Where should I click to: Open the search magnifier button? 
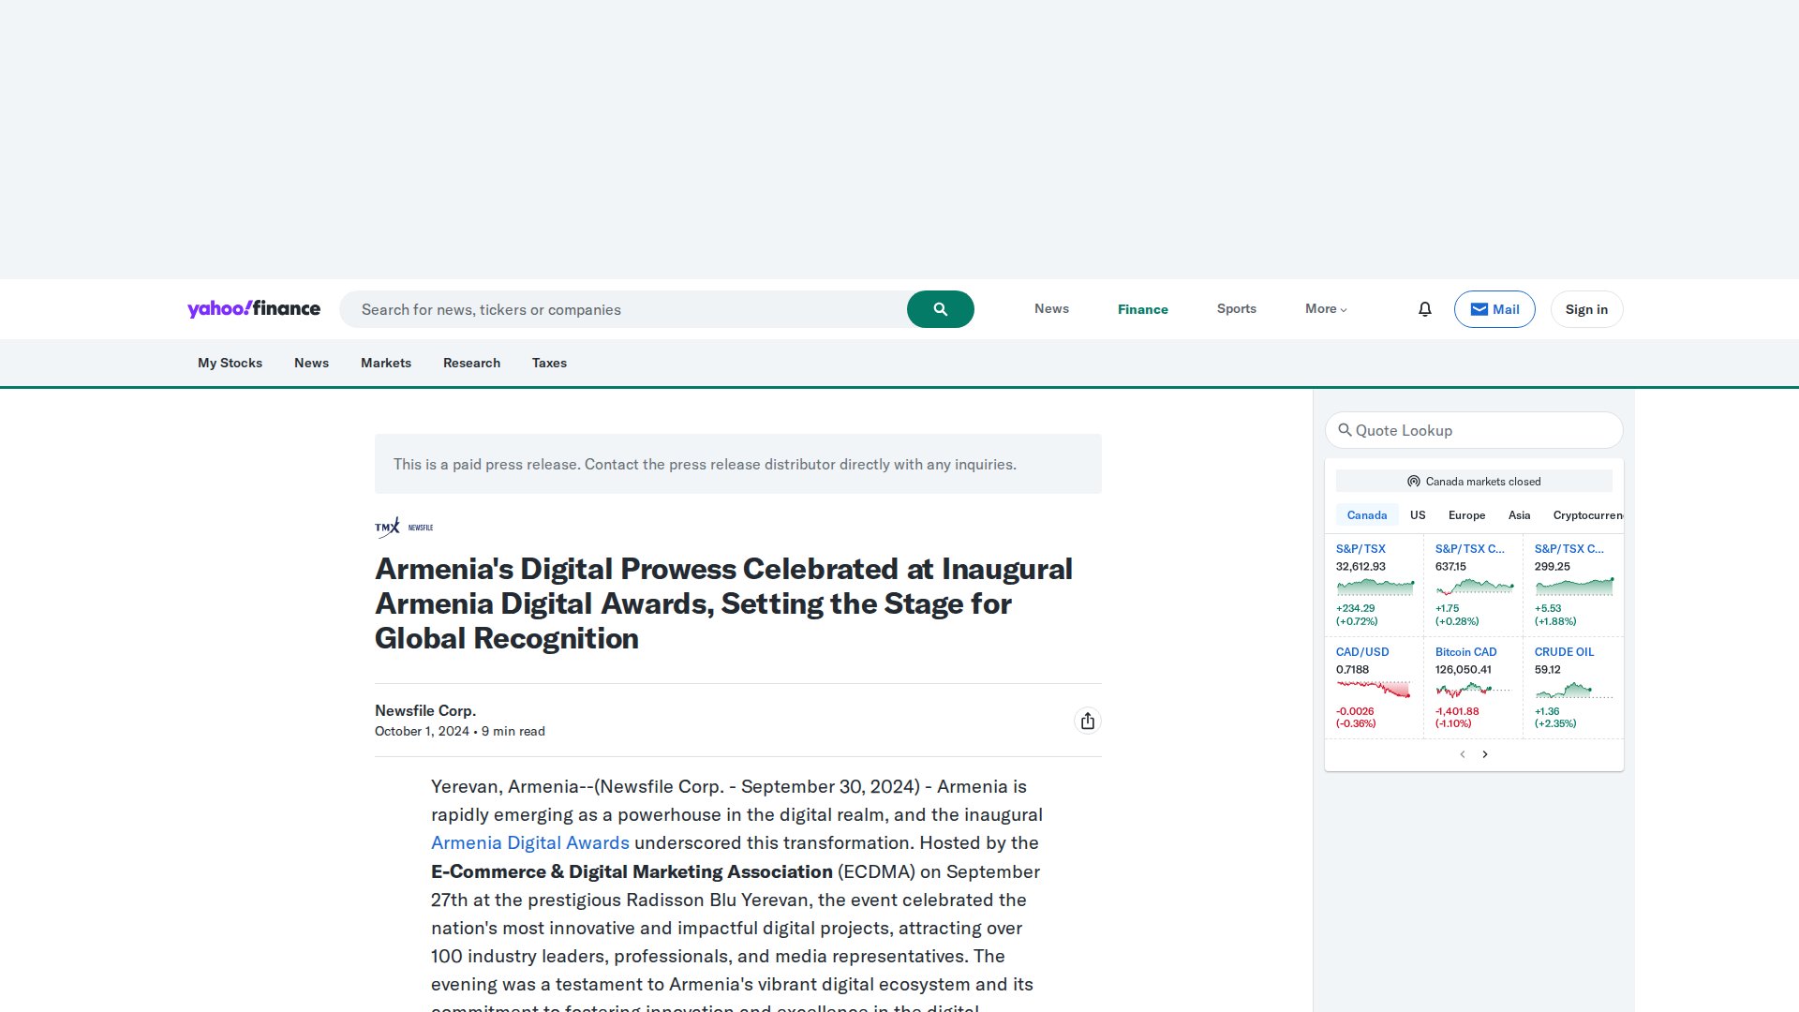tap(940, 308)
